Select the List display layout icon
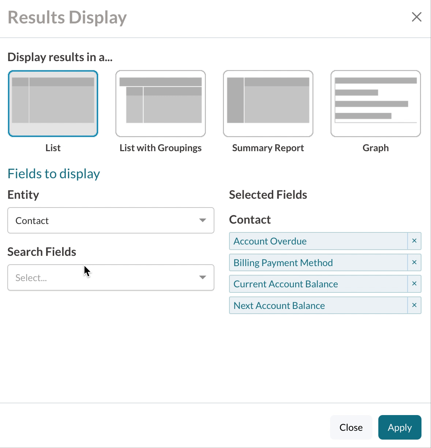The width and height of the screenshot is (431, 448). point(53,104)
